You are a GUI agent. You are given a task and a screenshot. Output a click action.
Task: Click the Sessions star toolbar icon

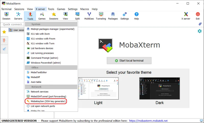tap(54, 16)
